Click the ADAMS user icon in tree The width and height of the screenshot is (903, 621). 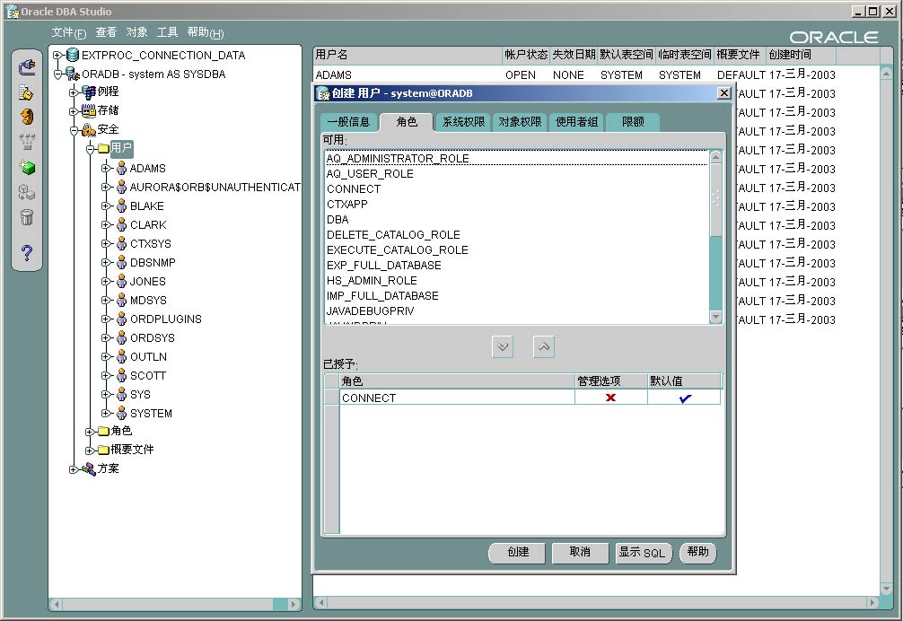[x=121, y=168]
